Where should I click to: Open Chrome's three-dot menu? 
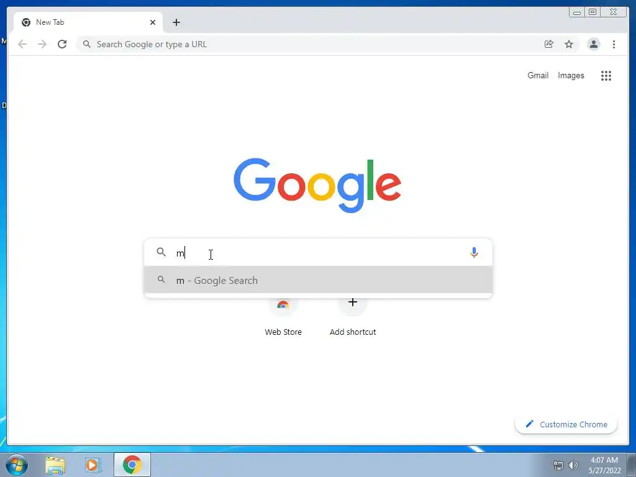[x=614, y=44]
